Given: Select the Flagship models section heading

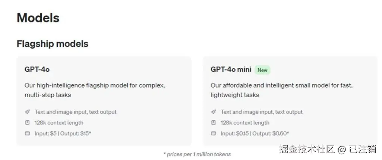Looking at the screenshot, I should click(52, 44).
